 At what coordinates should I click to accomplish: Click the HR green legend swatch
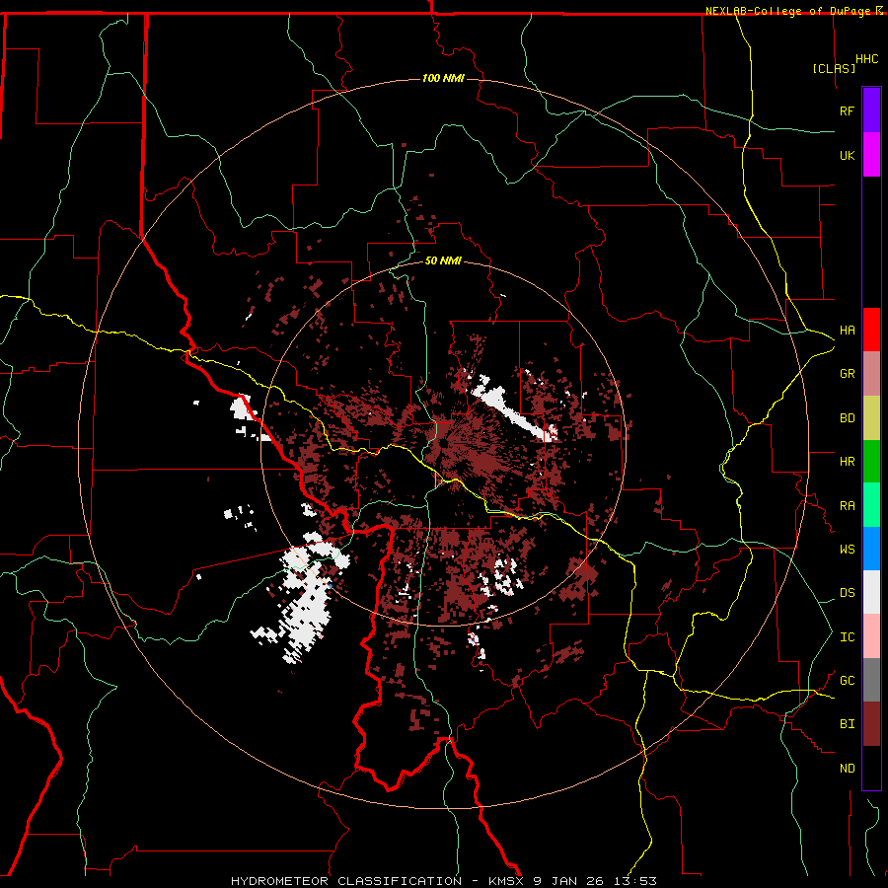coord(871,462)
